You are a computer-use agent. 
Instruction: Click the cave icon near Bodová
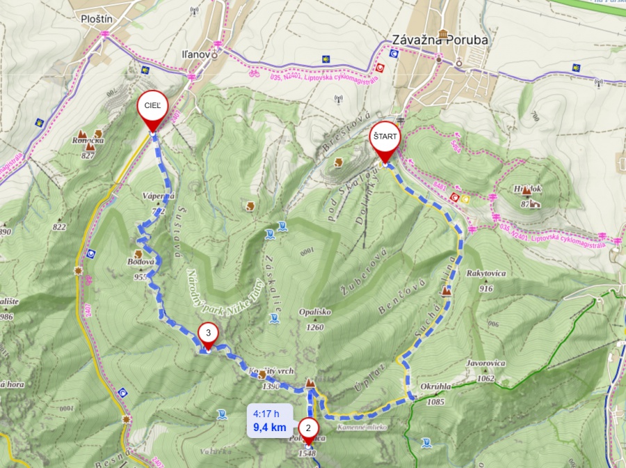138,254
